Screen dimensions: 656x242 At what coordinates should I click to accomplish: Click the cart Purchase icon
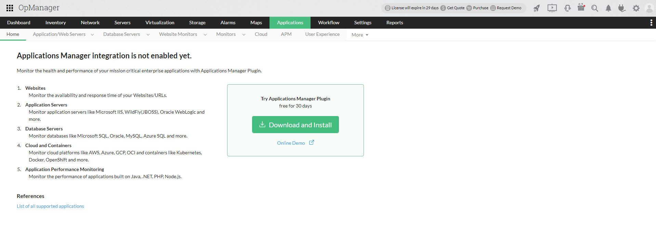[469, 8]
